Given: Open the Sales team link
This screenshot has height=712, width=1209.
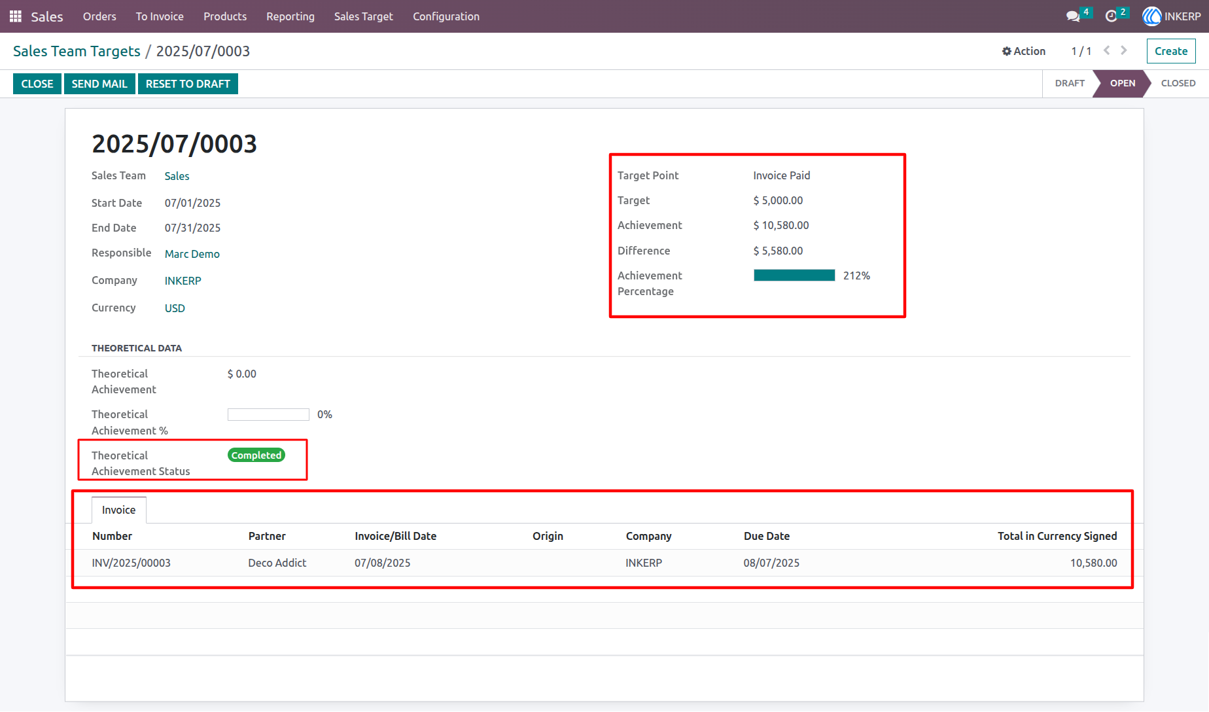Looking at the screenshot, I should coord(177,176).
